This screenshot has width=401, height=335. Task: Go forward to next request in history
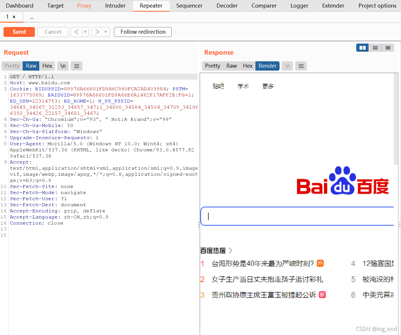pos(97,32)
